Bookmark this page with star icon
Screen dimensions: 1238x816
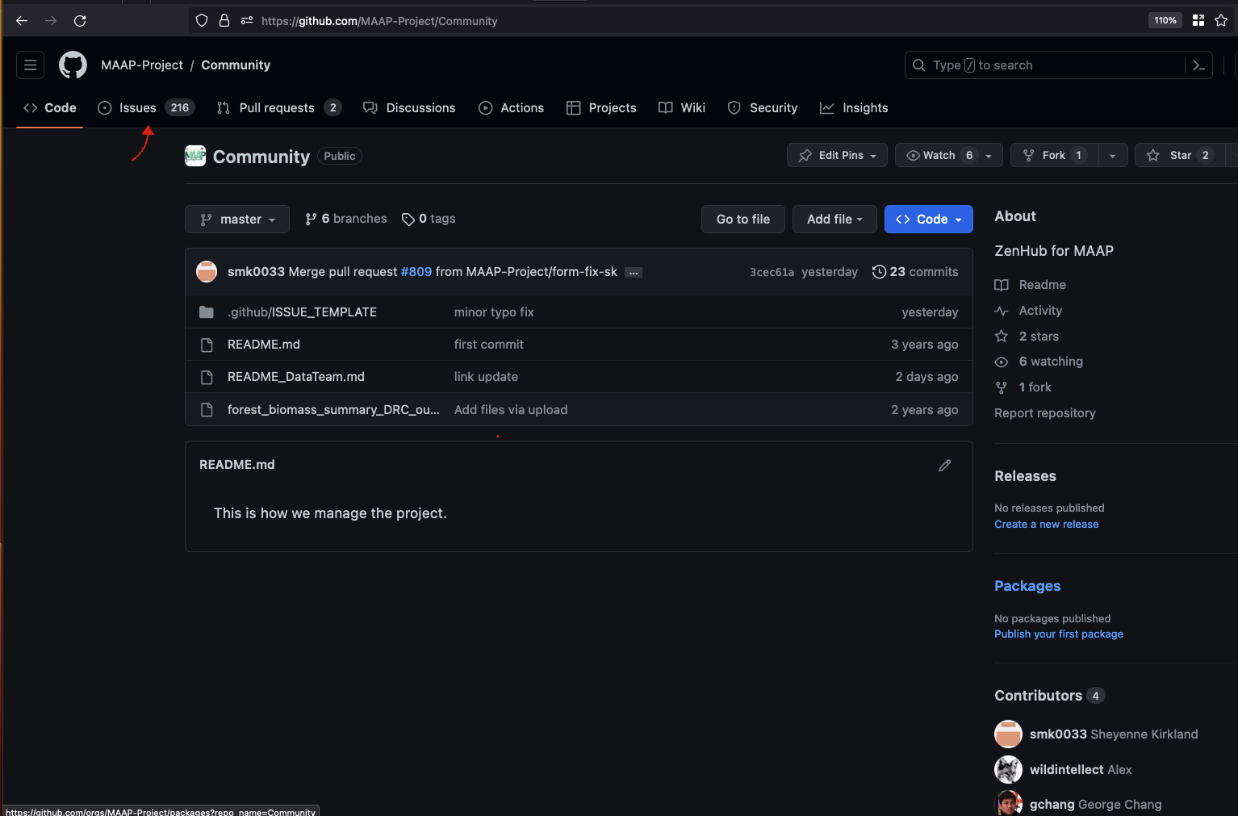click(x=1221, y=20)
